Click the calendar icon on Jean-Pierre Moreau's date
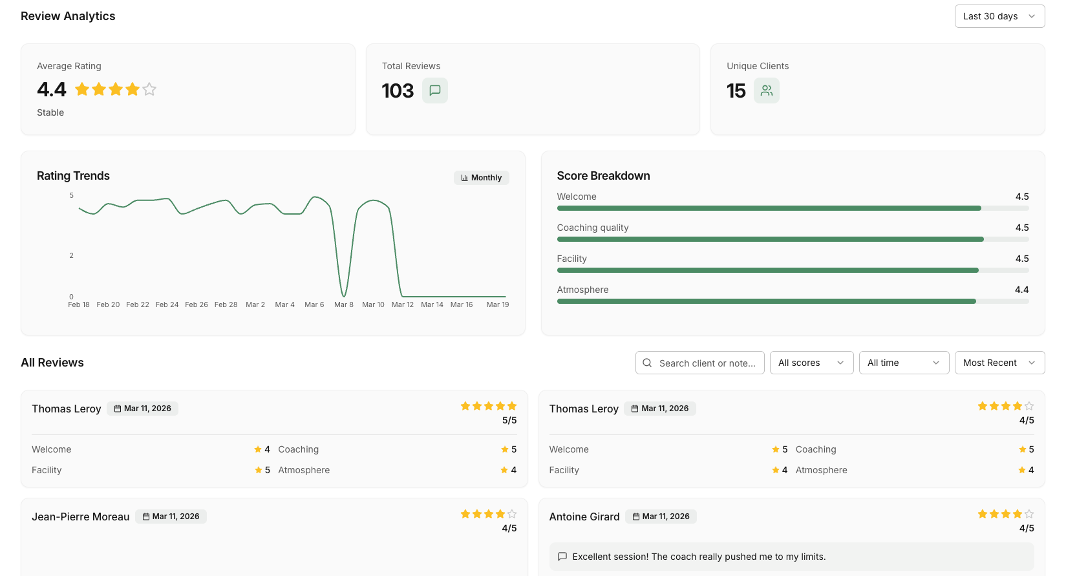The width and height of the screenshot is (1066, 576). (x=146, y=517)
